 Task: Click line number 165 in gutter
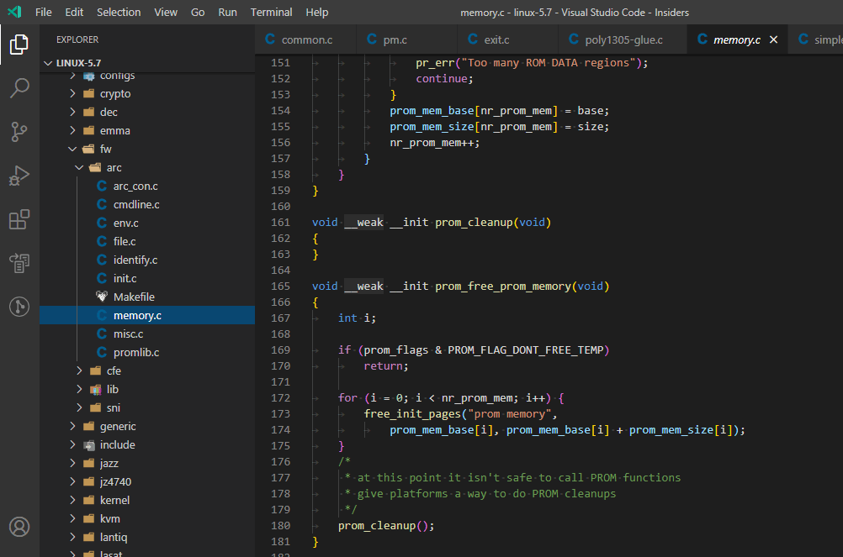(280, 286)
